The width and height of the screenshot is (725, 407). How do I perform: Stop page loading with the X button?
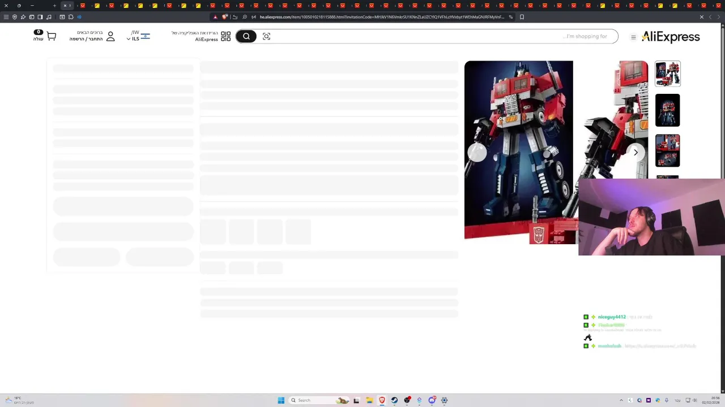[701, 17]
